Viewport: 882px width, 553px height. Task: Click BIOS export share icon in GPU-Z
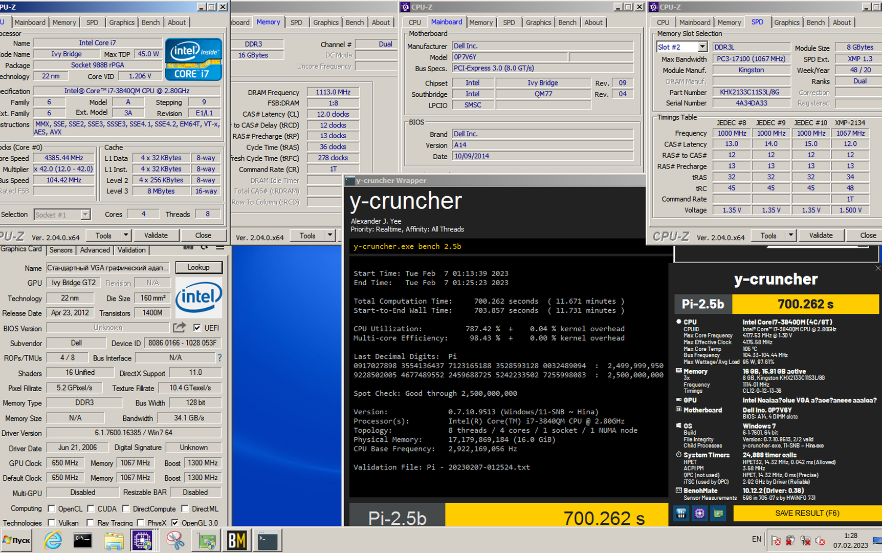click(x=179, y=327)
